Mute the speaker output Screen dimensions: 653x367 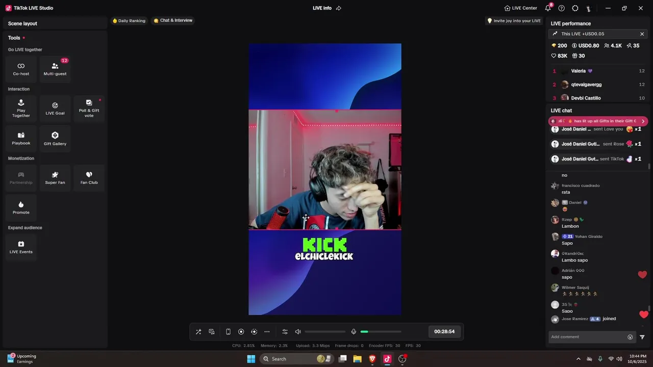pos(298,332)
